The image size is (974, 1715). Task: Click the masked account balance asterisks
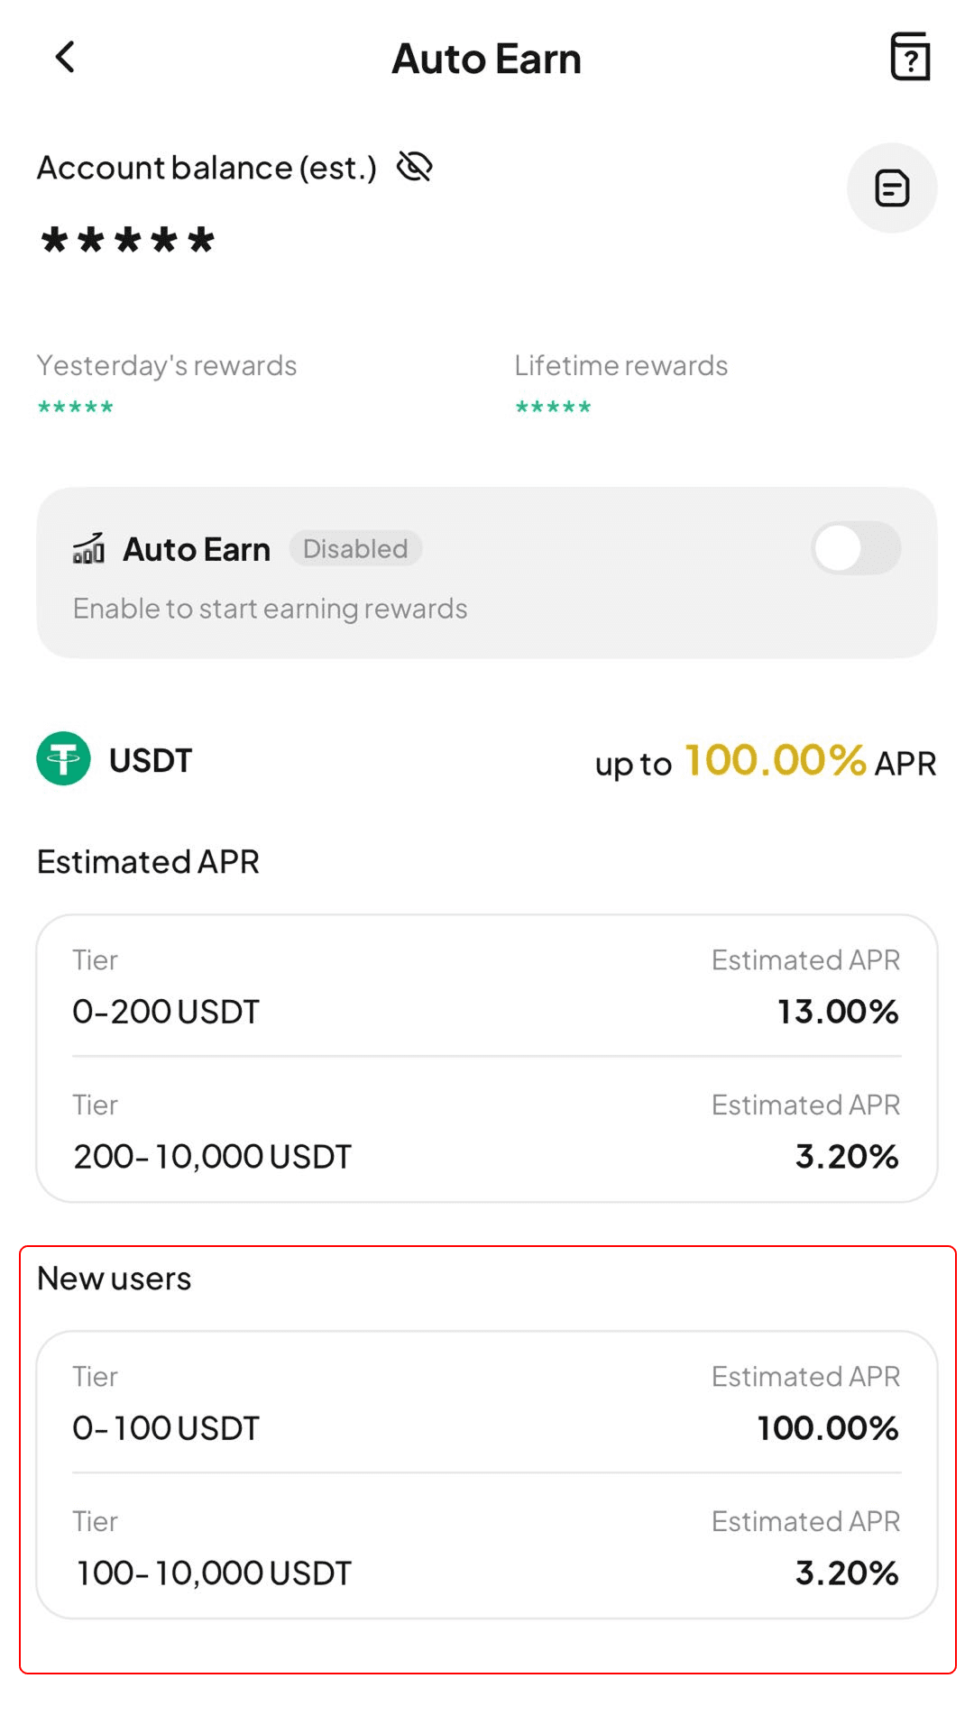click(127, 240)
